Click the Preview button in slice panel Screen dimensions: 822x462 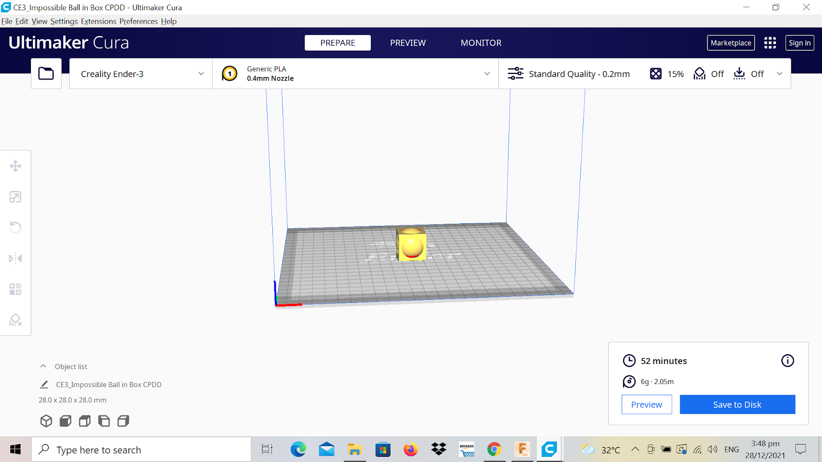(x=646, y=405)
